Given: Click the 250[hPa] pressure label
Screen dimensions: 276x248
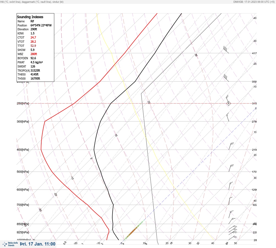Looking at the screenshot, I should point(23,103).
